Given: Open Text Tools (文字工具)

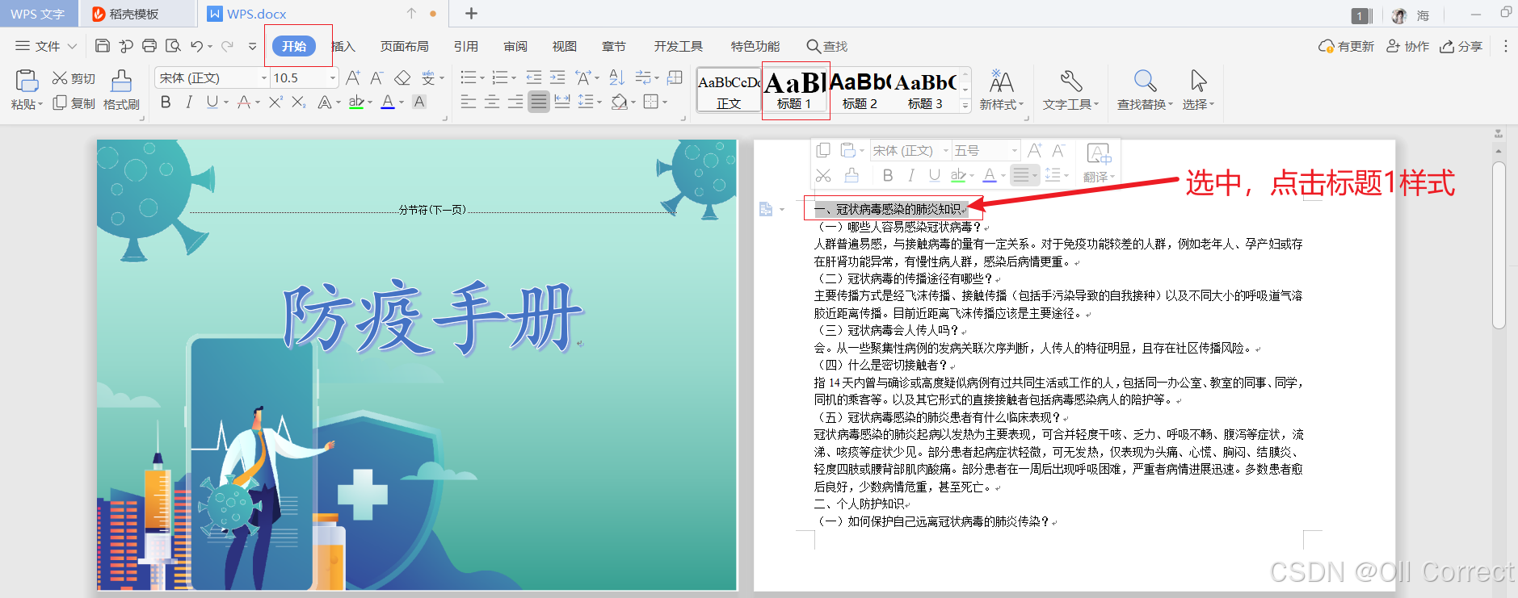Looking at the screenshot, I should (1070, 90).
